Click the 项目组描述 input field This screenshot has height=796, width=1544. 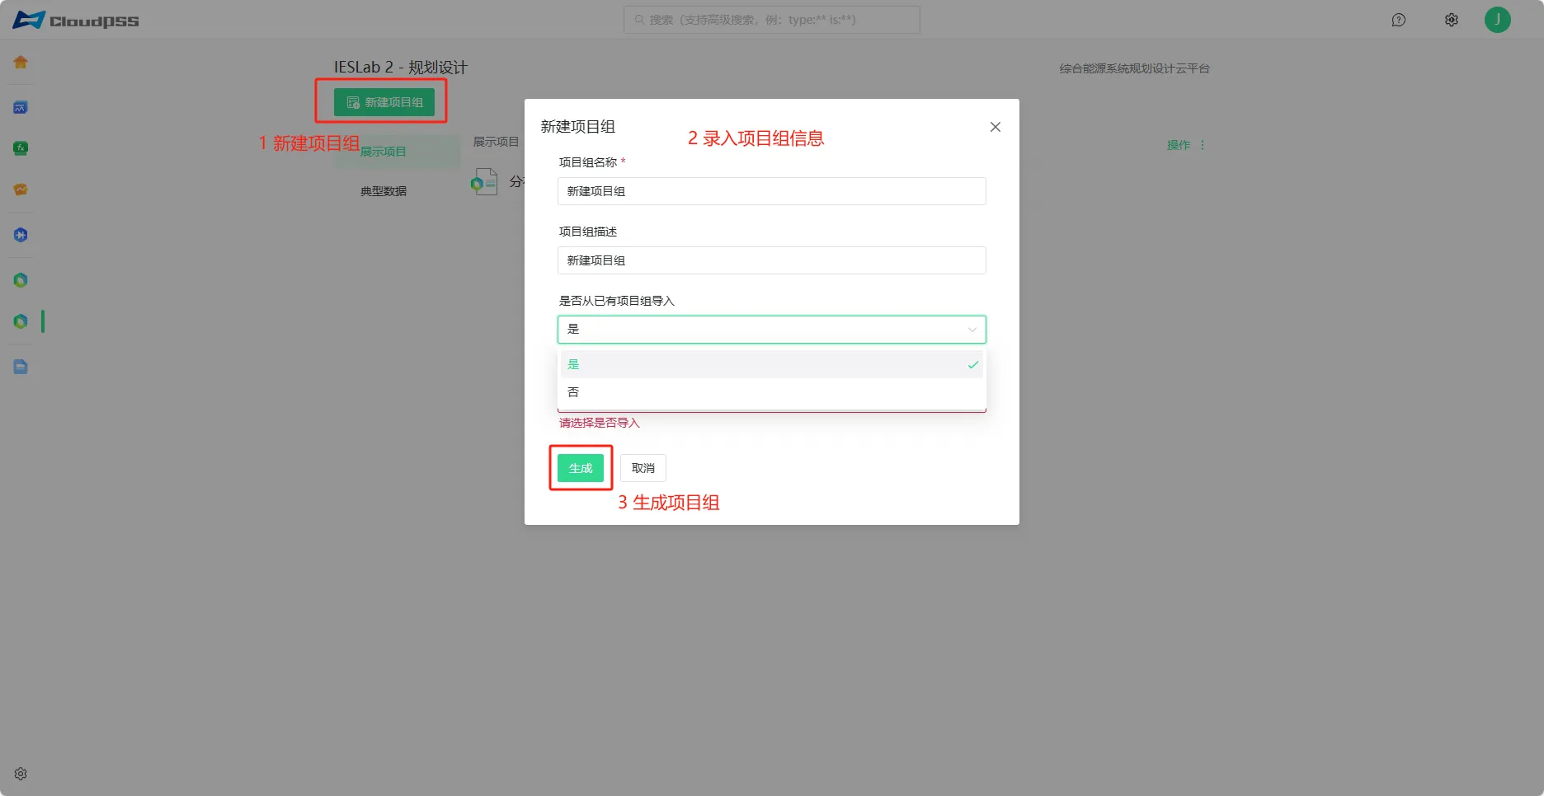772,260
